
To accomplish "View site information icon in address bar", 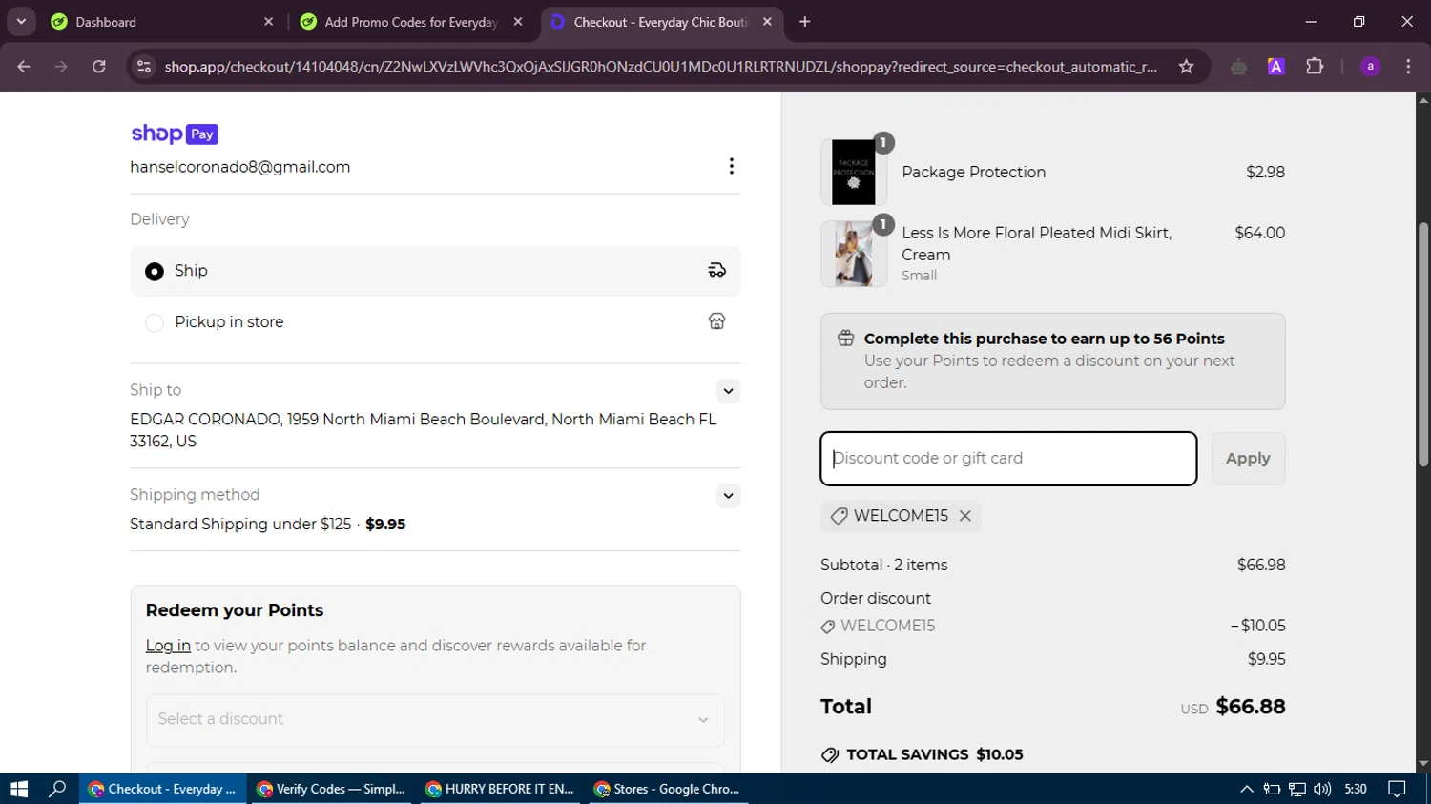I will pyautogui.click(x=144, y=67).
